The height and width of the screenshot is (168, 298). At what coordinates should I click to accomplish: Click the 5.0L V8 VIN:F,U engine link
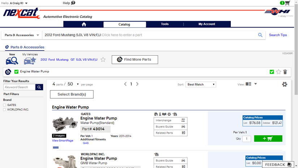coord(87,60)
